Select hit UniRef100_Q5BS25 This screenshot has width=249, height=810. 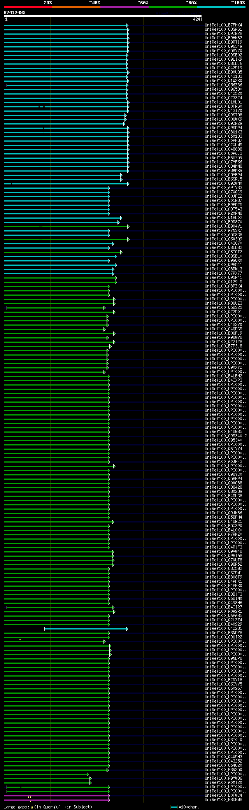click(223, 307)
